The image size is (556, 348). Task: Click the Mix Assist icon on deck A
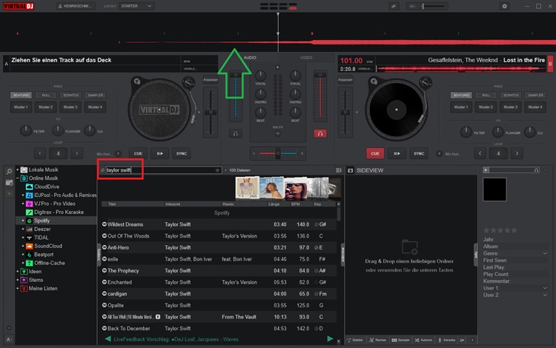coord(118,154)
